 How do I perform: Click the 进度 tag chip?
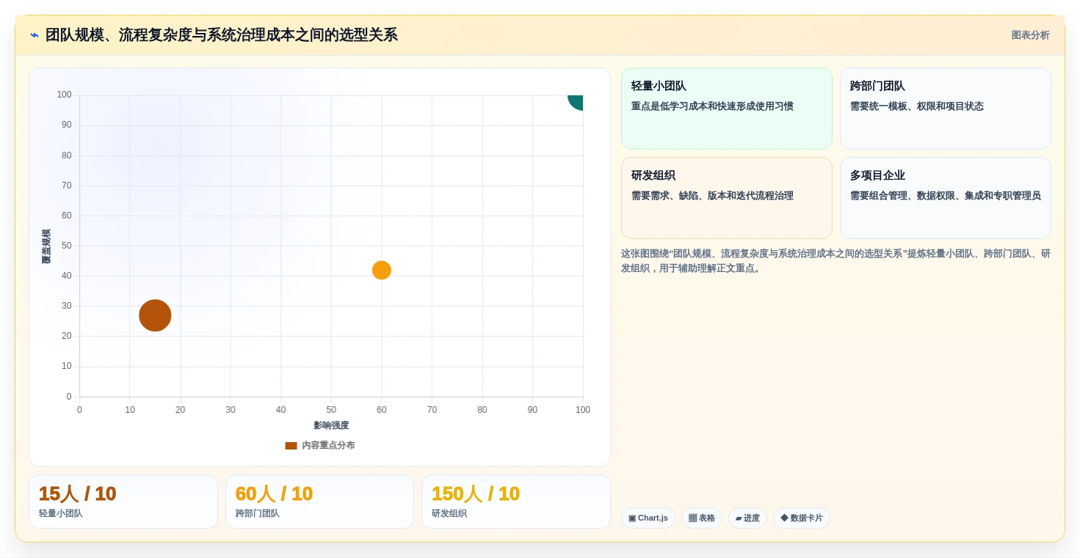pos(747,518)
